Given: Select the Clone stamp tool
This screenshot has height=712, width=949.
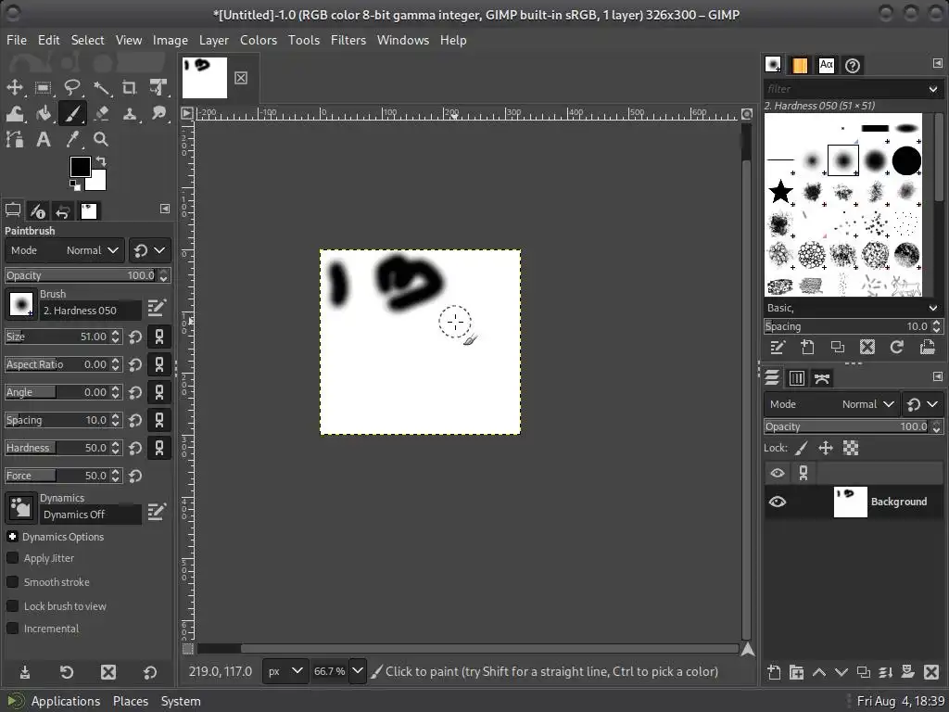Looking at the screenshot, I should (x=130, y=113).
